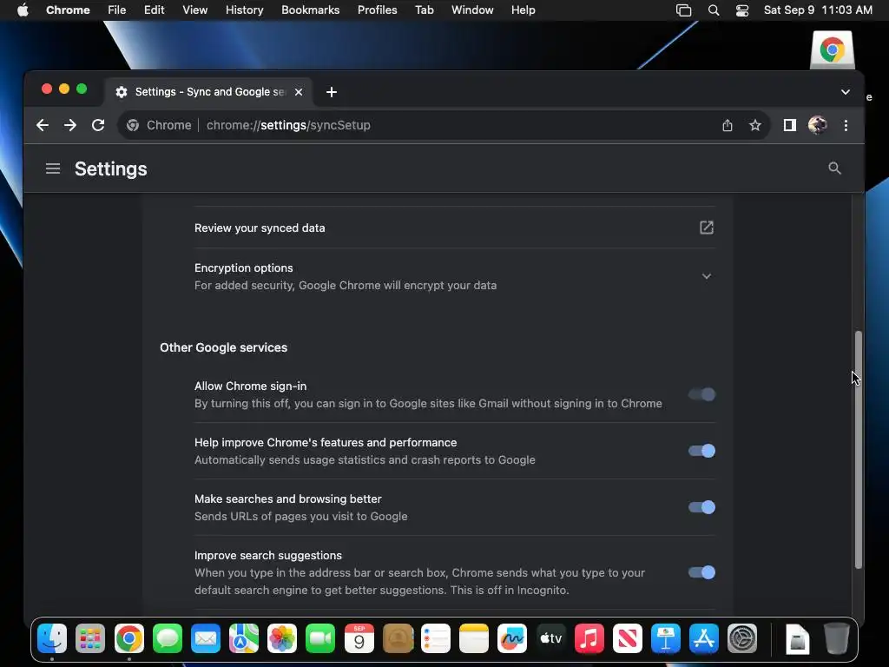The image size is (889, 667).
Task: Turn off Make searches and browsing better
Action: (x=701, y=507)
